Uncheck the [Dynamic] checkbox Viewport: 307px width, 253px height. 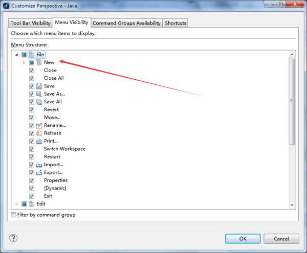point(32,188)
